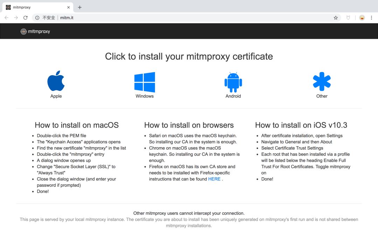Click the Other asterisk certificate icon
Viewport: 378px width, 236px height.
(x=322, y=81)
